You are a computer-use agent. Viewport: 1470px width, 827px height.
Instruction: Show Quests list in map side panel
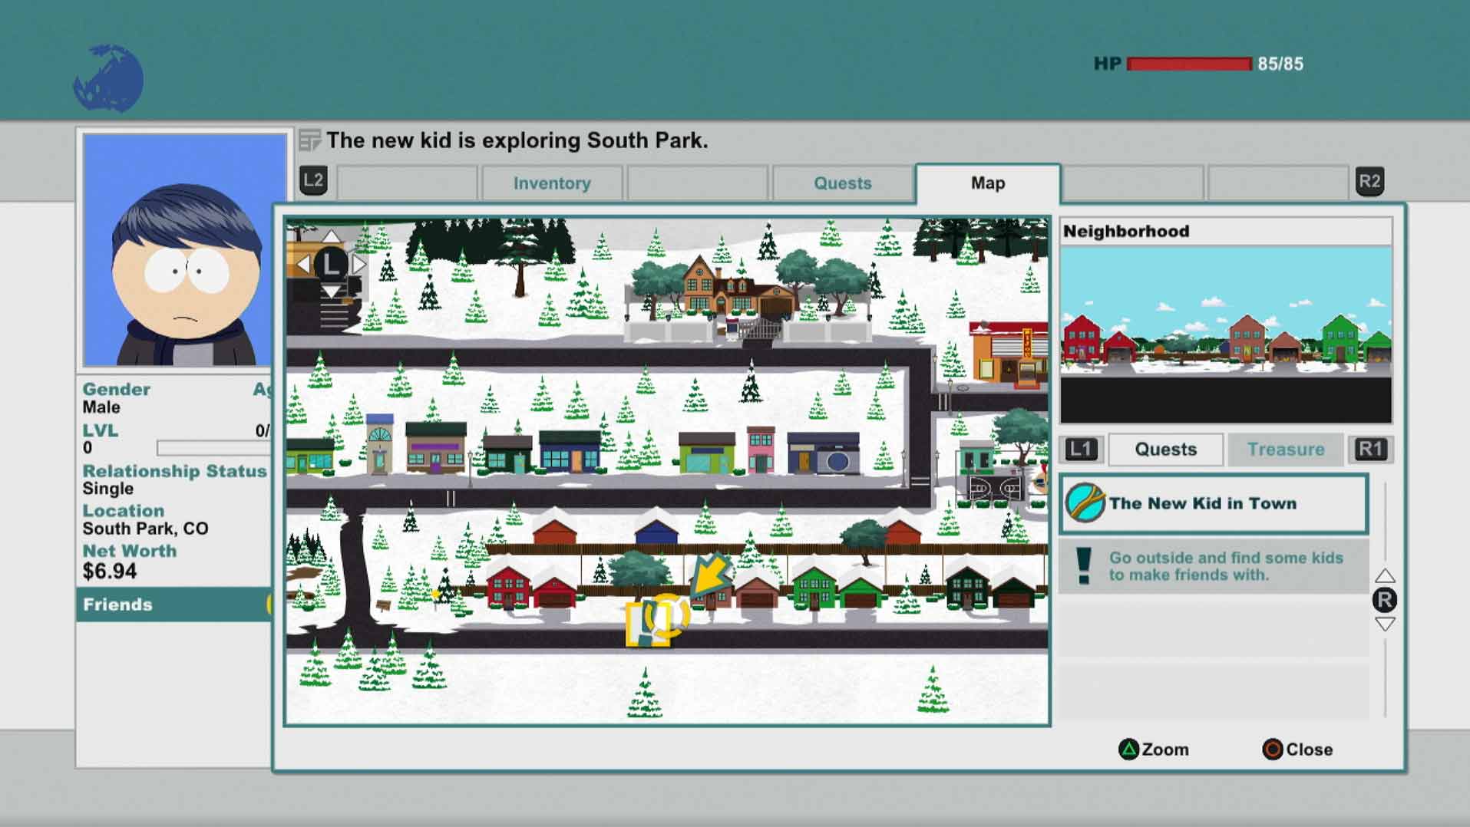pyautogui.click(x=1165, y=450)
